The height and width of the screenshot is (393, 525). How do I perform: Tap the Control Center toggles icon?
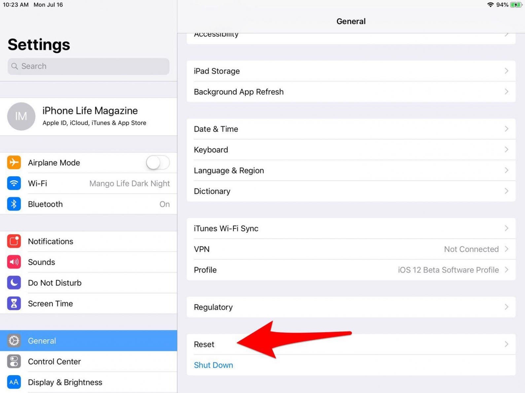14,361
